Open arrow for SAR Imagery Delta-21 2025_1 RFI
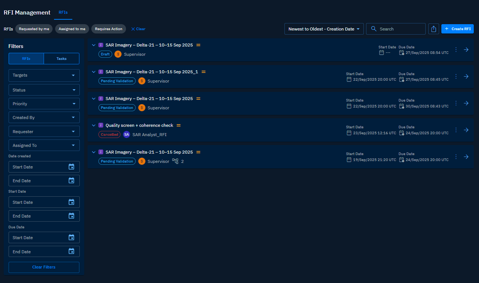Screen dimensions: 479x283 point(466,76)
